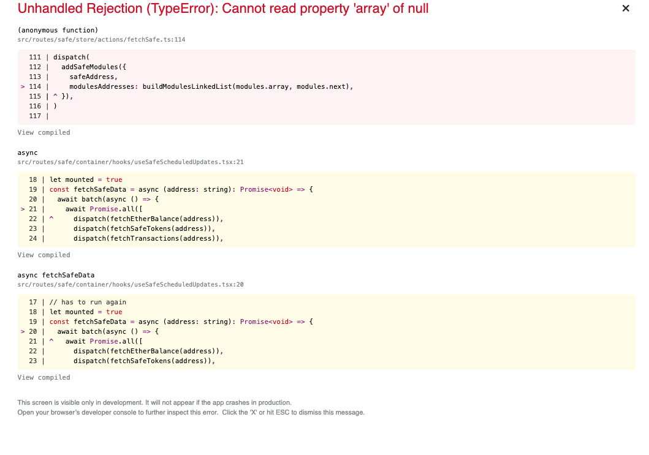This screenshot has height=455, width=649.
Task: Open the useSafeScheduledUpdates.tsx:21 file path
Action: [x=131, y=162]
